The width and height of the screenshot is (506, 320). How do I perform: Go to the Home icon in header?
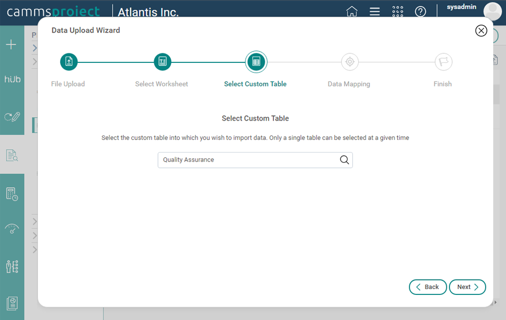(352, 12)
